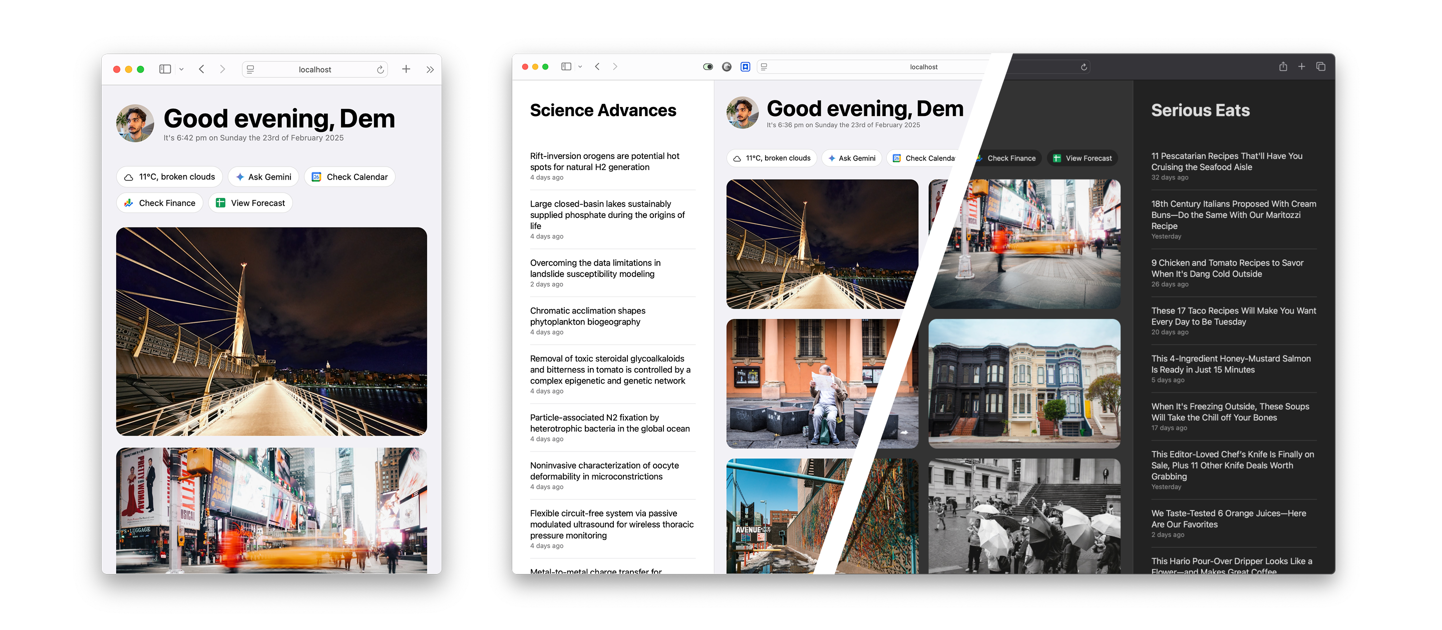
Task: Click View Forecast chip in the dark half
Action: tap(1082, 158)
